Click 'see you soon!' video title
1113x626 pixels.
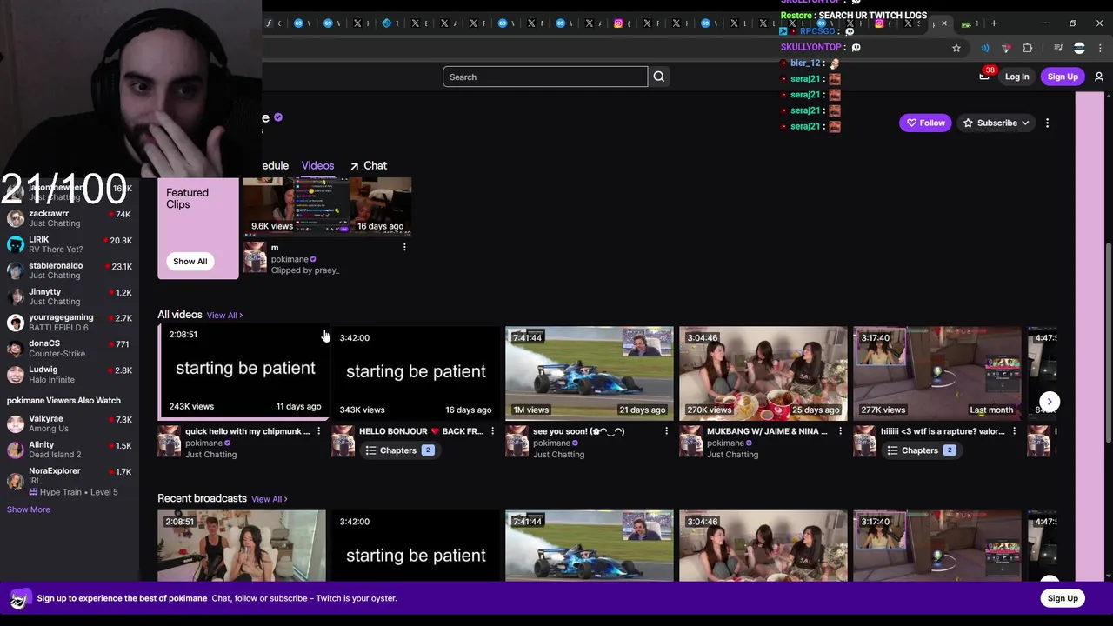coord(579,431)
